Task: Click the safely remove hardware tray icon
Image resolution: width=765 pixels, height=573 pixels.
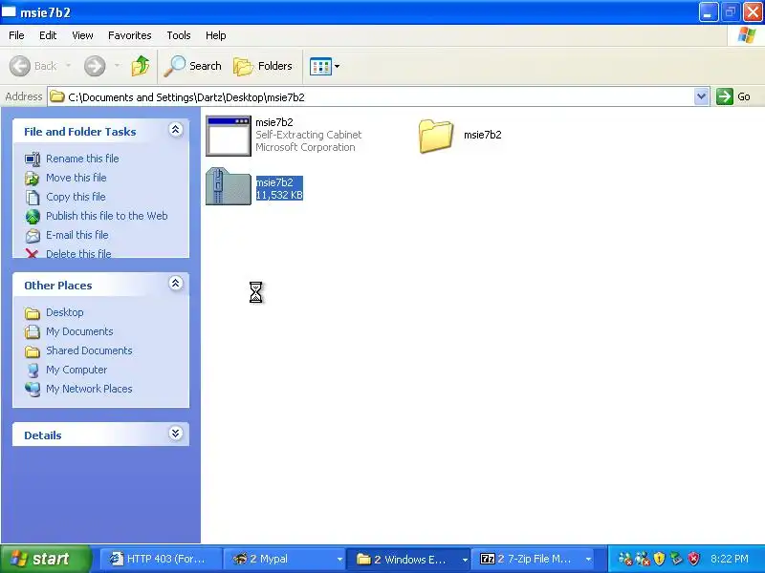Action: point(676,559)
